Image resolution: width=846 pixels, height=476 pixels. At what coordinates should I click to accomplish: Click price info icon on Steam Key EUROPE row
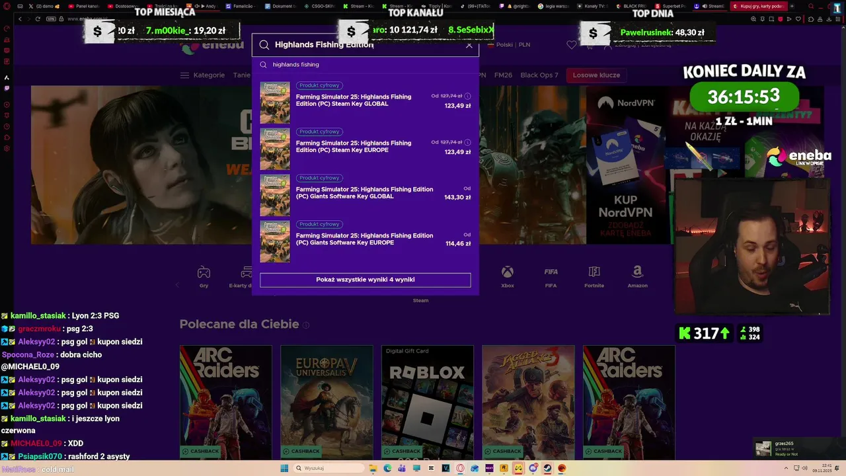[468, 142]
